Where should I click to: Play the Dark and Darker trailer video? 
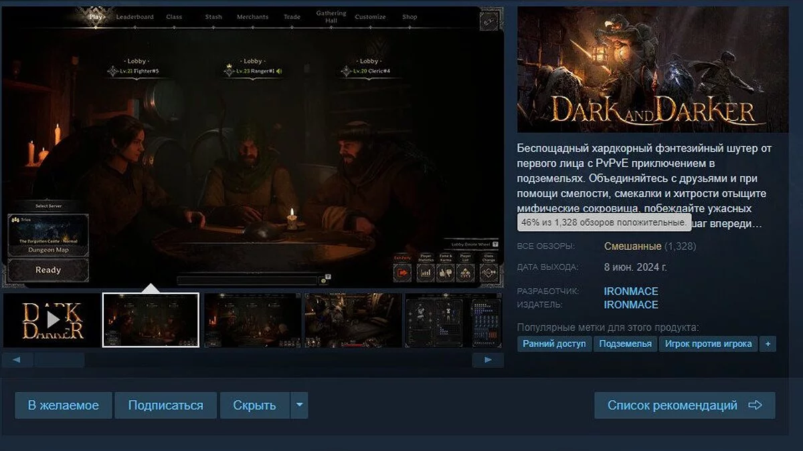tap(52, 320)
